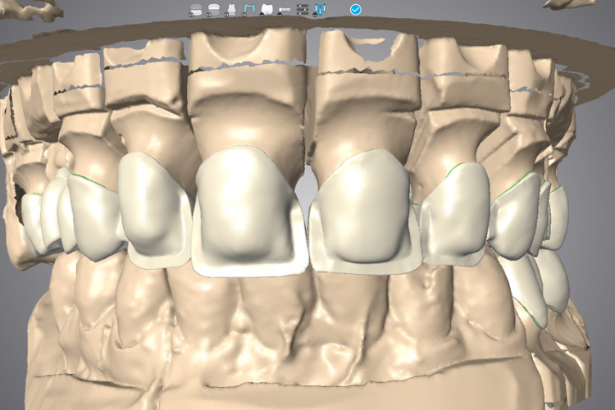615x410 pixels.
Task: Toggle both jaws visibility icon
Action: [196, 9]
